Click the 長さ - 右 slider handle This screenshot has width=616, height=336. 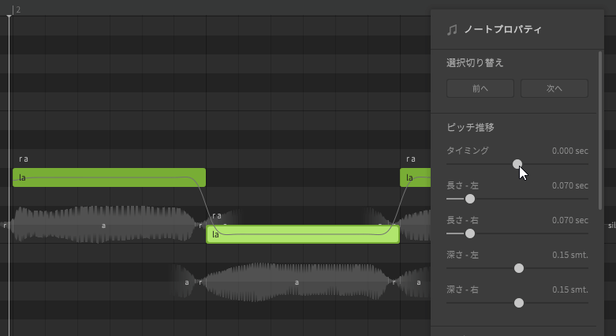[x=470, y=233]
